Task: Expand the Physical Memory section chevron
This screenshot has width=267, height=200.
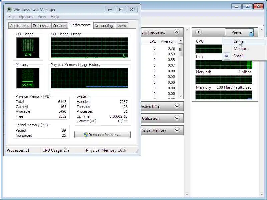Action: pos(177,130)
